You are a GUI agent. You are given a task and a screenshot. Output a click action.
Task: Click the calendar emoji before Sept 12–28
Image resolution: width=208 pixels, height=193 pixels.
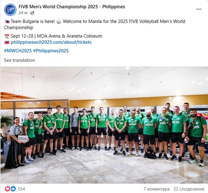click(x=7, y=36)
